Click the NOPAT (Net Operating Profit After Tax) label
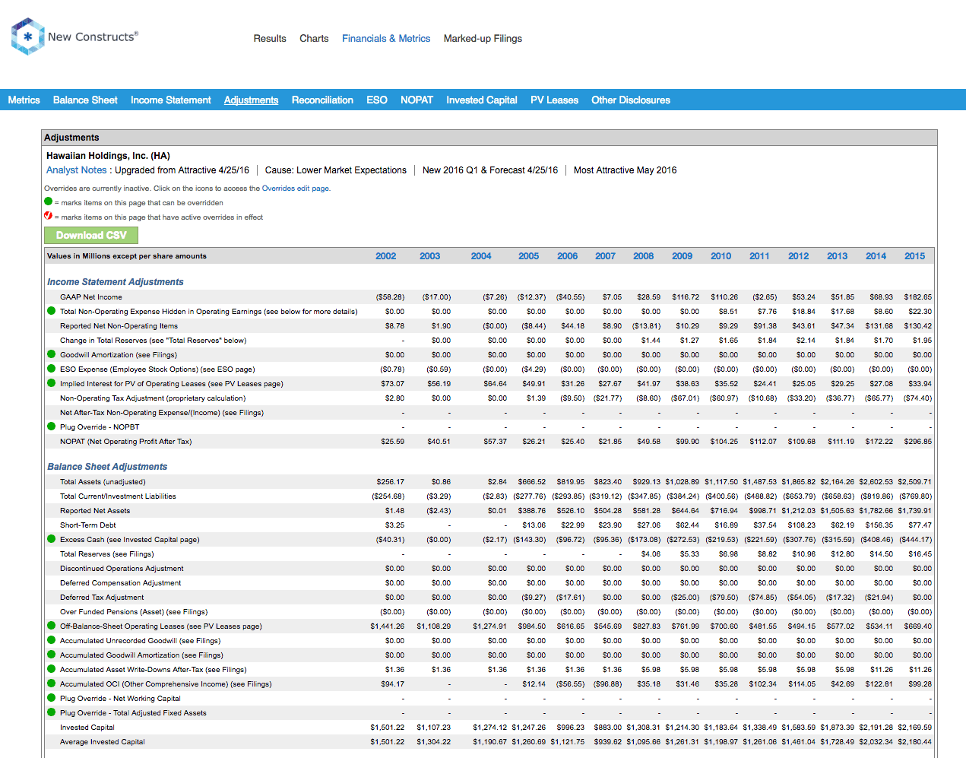Screen dimensions: 966x758 click(126, 442)
